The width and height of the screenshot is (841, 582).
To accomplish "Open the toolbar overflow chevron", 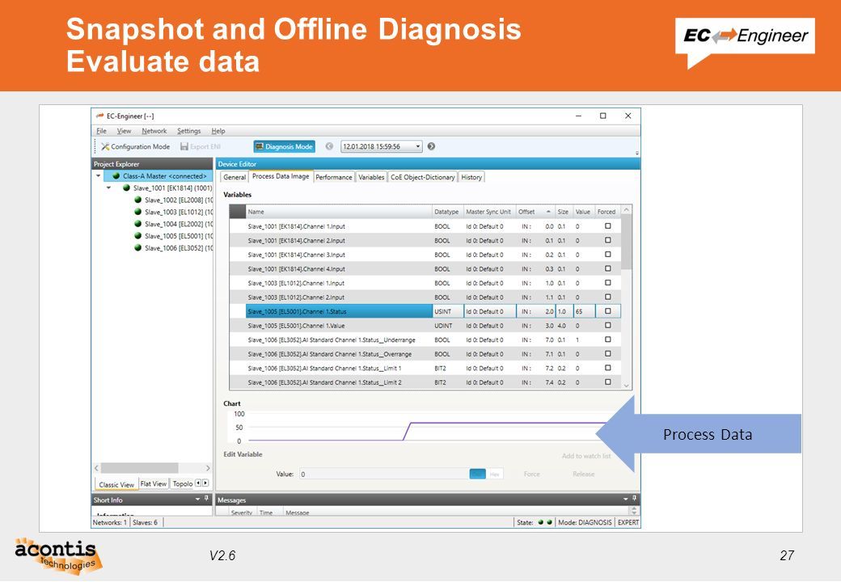I will pos(637,154).
